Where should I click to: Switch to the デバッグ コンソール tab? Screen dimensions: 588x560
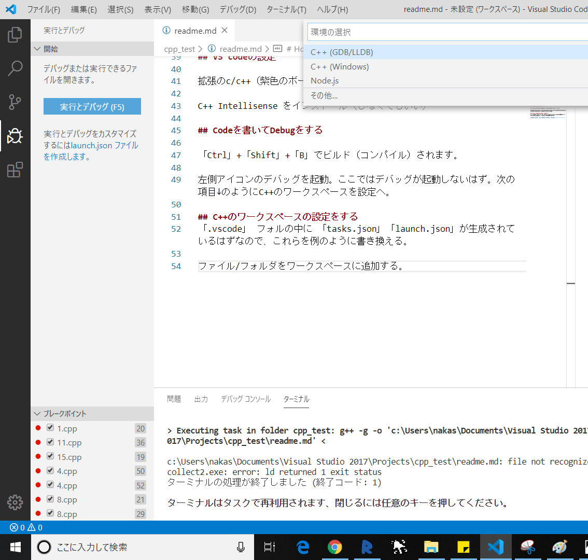[x=246, y=399]
